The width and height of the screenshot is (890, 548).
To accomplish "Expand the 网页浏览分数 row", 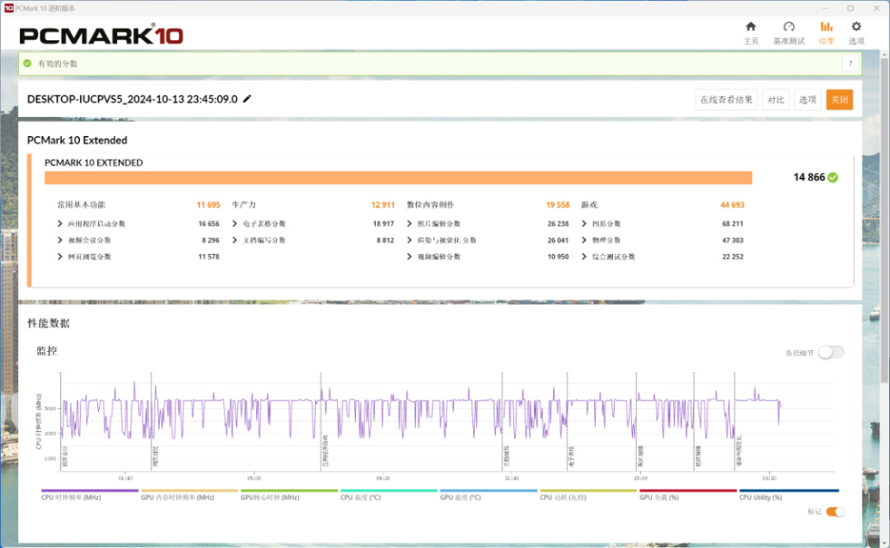I will coord(138,256).
